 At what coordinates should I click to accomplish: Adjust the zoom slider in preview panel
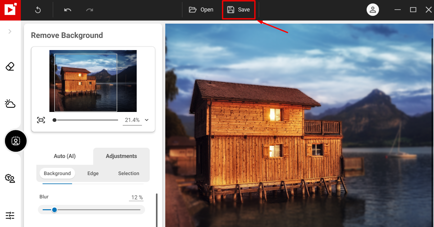click(x=85, y=120)
